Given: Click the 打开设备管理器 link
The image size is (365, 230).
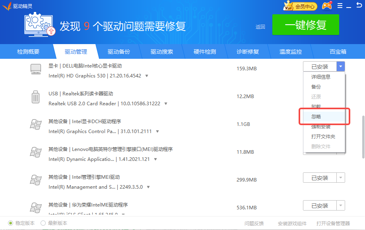Looking at the screenshot, I should pos(333,223).
